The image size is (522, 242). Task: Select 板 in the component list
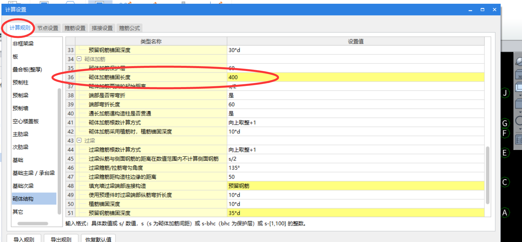click(x=15, y=57)
